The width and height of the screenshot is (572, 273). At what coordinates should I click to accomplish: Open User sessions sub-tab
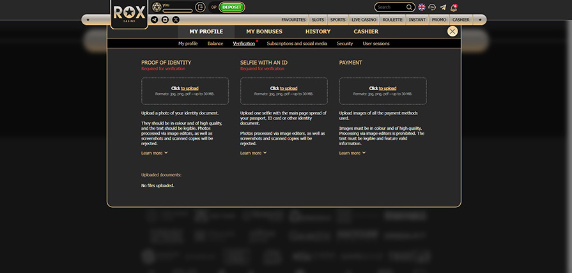click(376, 43)
